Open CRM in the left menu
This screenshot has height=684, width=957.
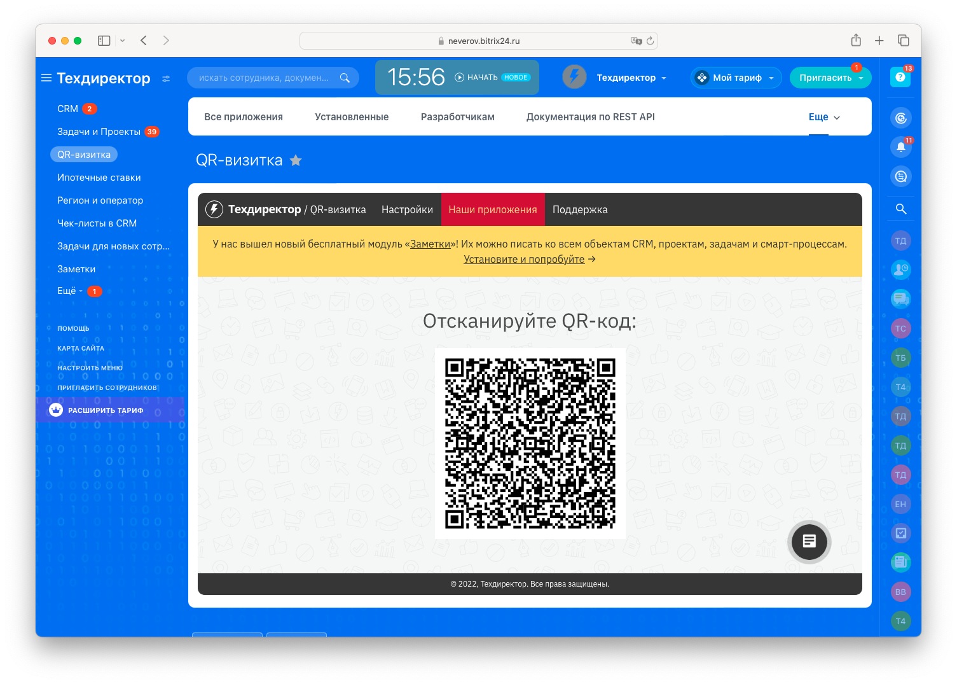(67, 109)
